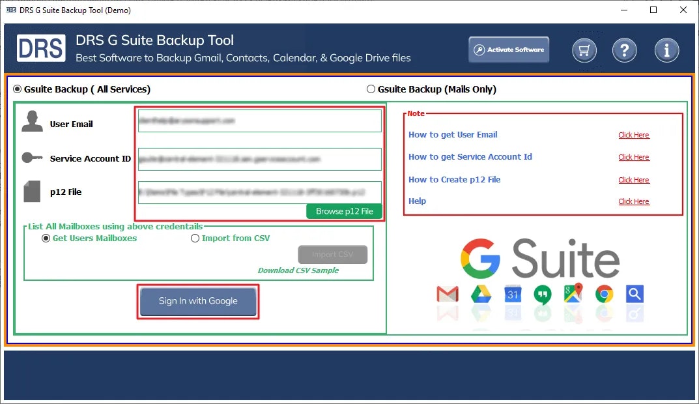
Task: Click the Google Drive icon under G Suite
Action: click(x=481, y=295)
